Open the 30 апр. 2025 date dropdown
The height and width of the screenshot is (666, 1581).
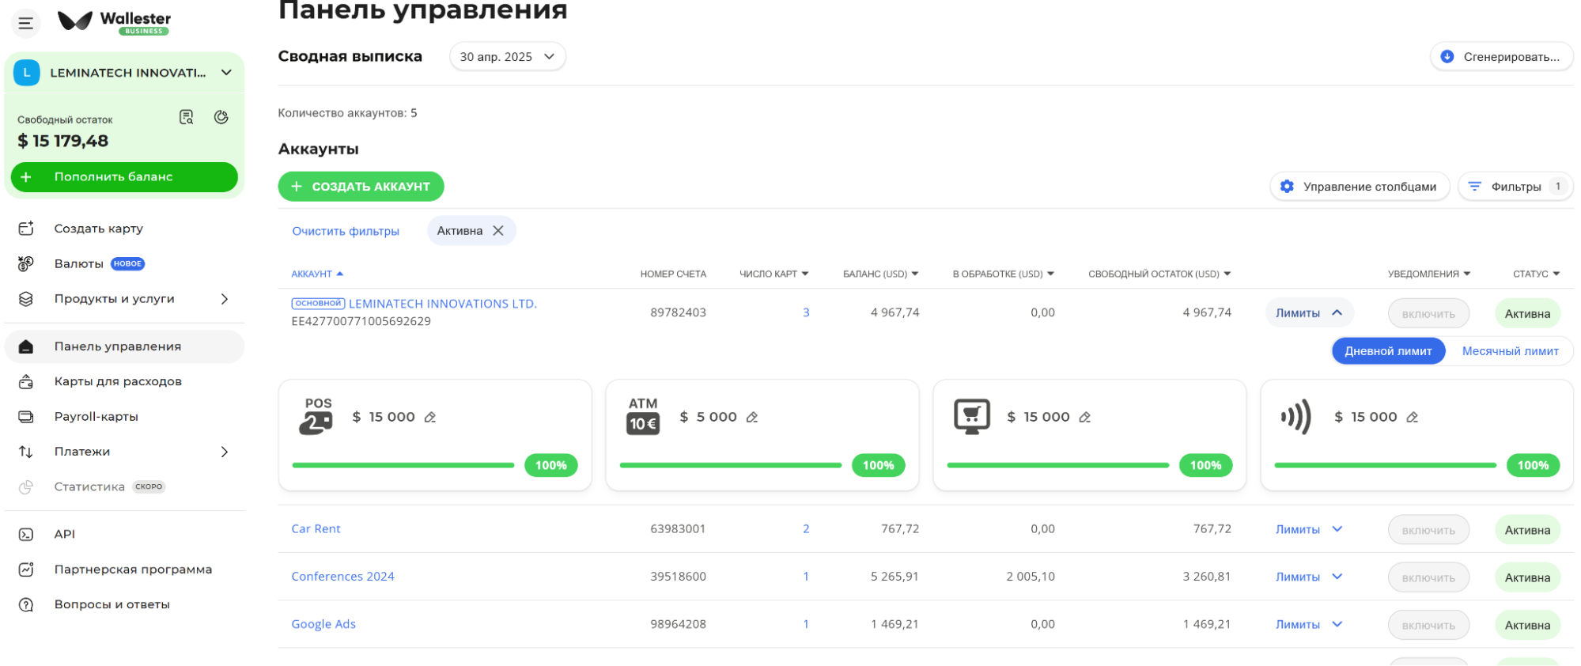pyautogui.click(x=508, y=57)
